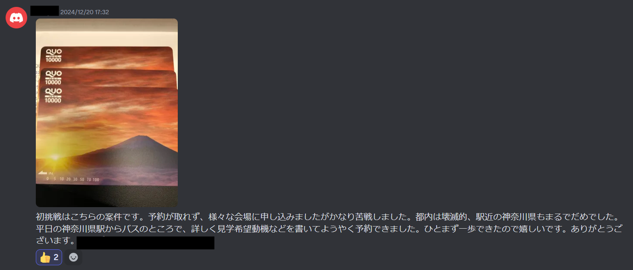Click the red Discord avatar icon

16,18
